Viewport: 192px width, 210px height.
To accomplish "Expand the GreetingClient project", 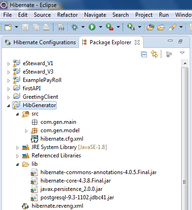I will 8,97.
